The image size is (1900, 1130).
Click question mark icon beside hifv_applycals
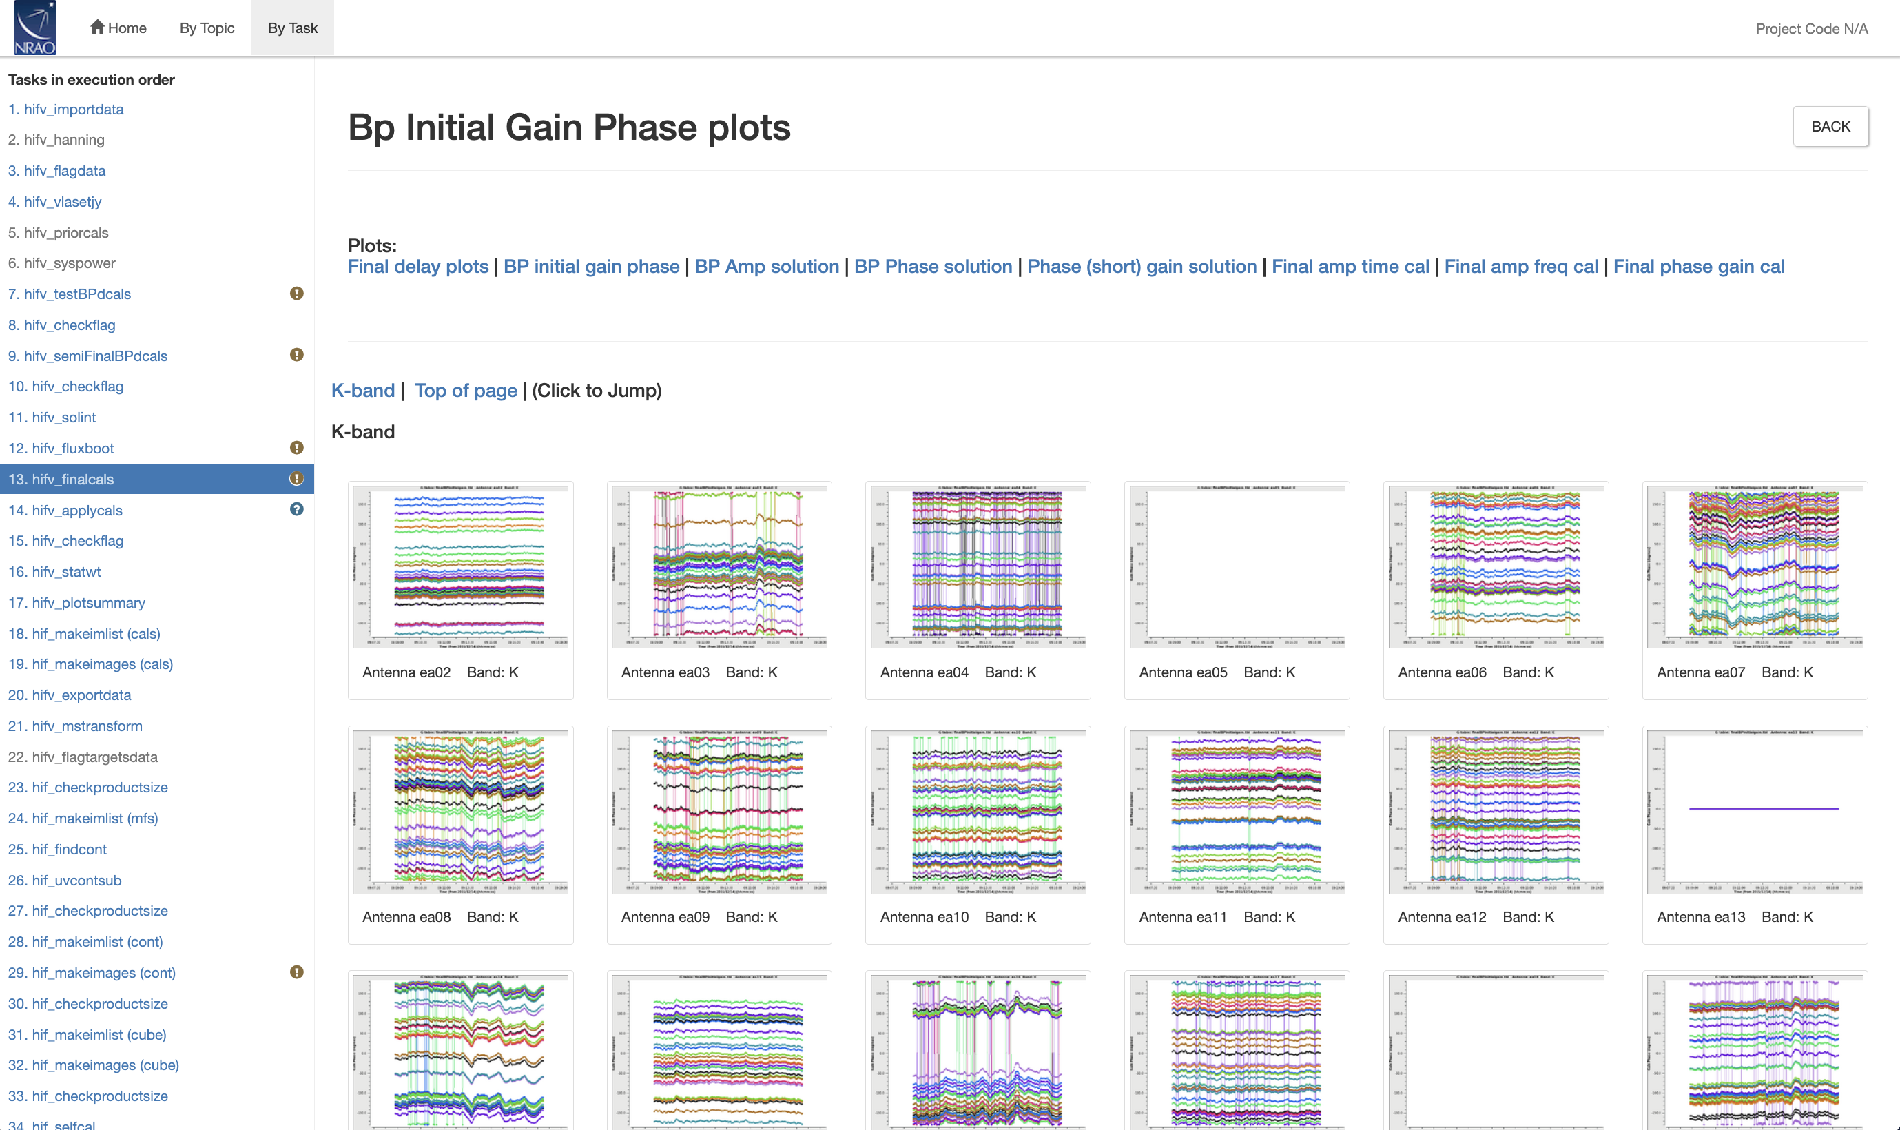(297, 509)
